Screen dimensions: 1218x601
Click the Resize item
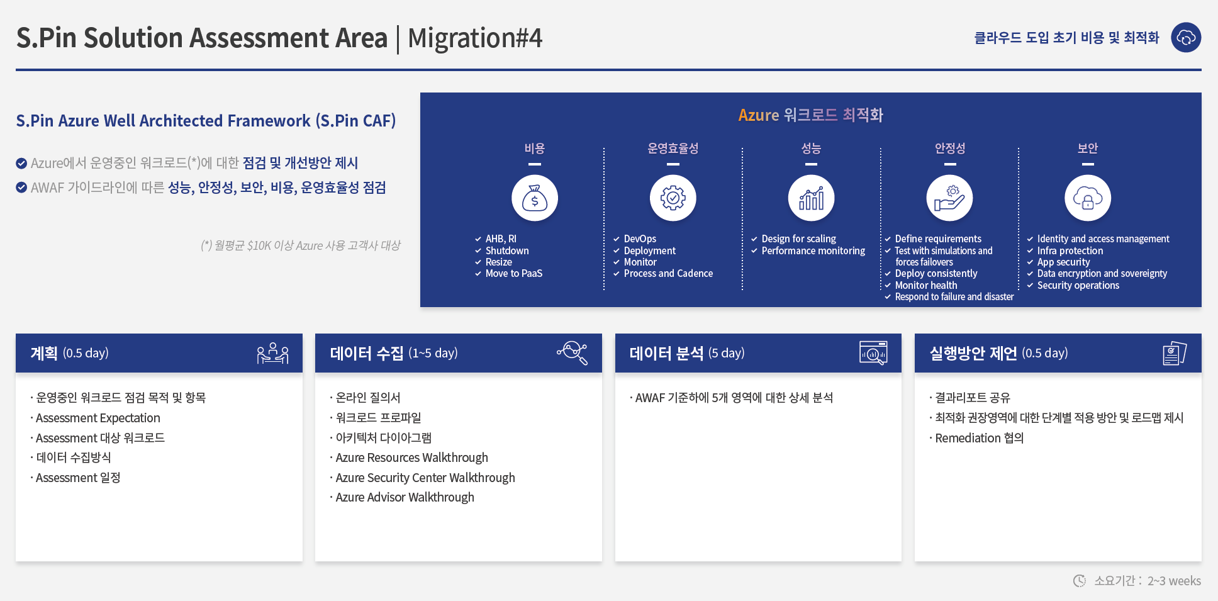pyautogui.click(x=499, y=262)
